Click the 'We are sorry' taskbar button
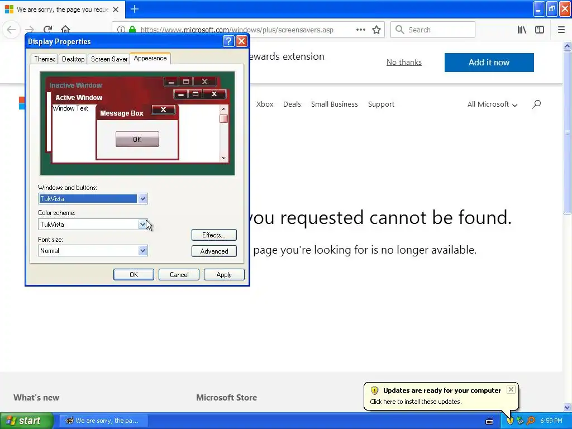 coord(103,421)
